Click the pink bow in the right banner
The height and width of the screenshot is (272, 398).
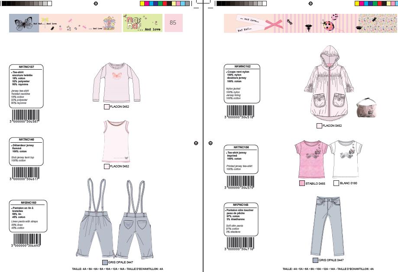tap(274, 23)
